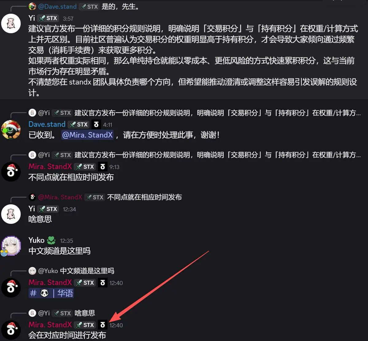The height and width of the screenshot is (341, 368).
Task: Open Mira.StandX avatar on the last message
Action: 11,330
